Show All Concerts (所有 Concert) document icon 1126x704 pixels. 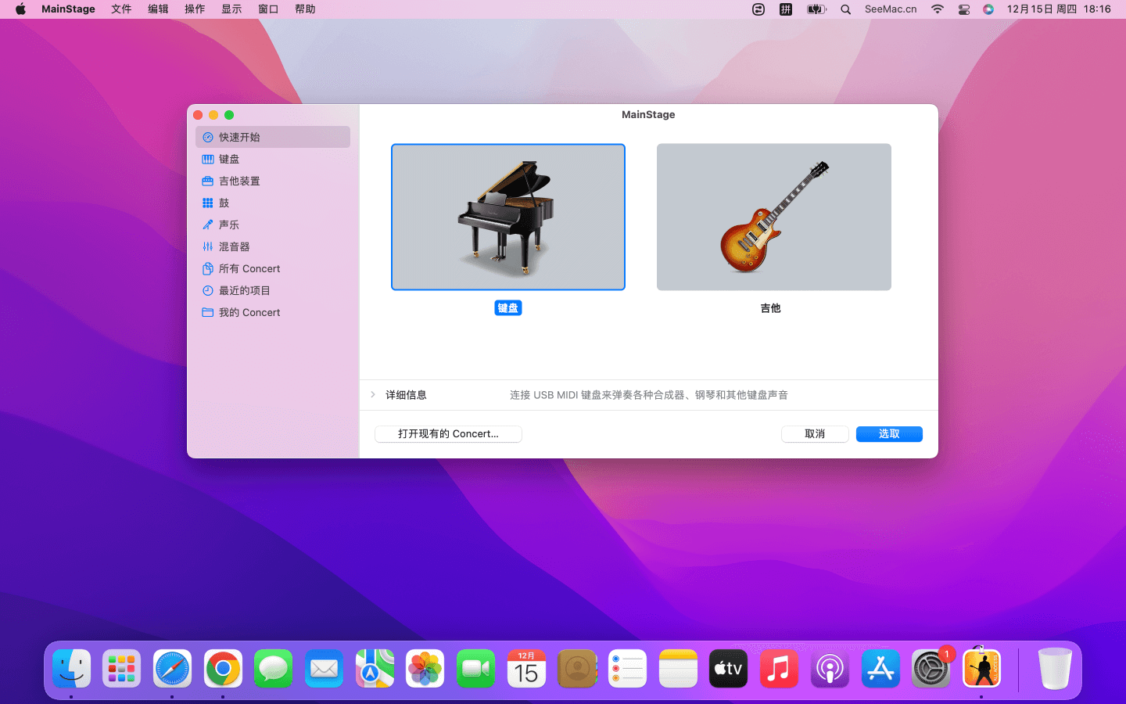tap(208, 268)
